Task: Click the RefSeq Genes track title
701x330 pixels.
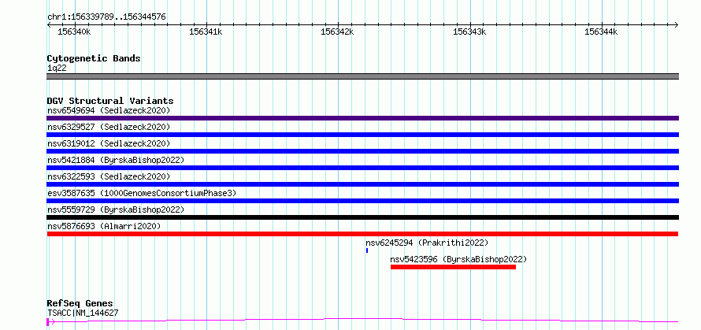Action: tap(80, 304)
